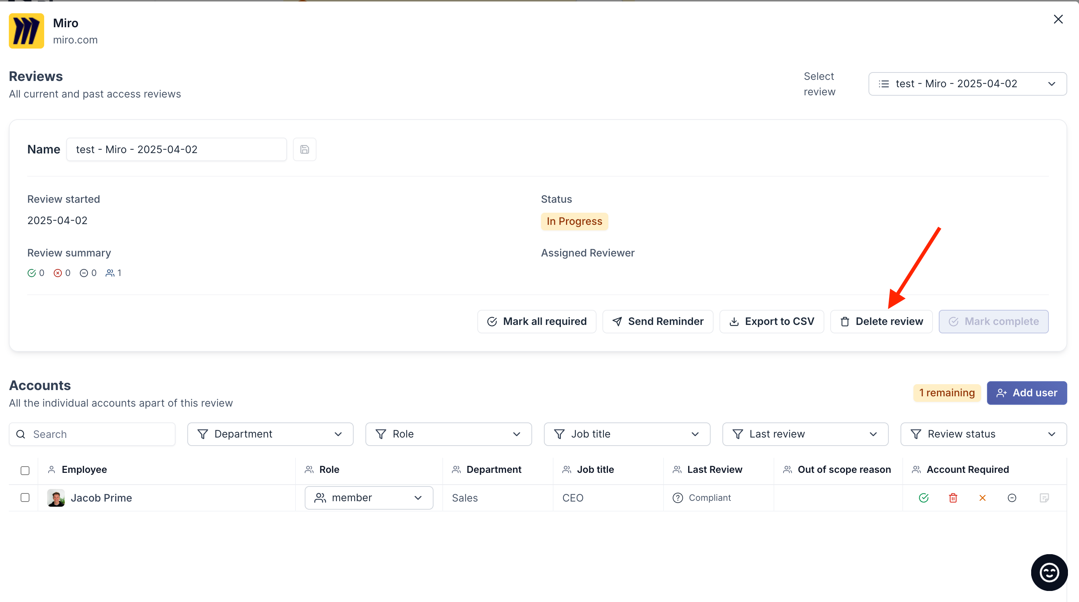
Task: Expand the Department filter dropdown
Action: coord(270,434)
